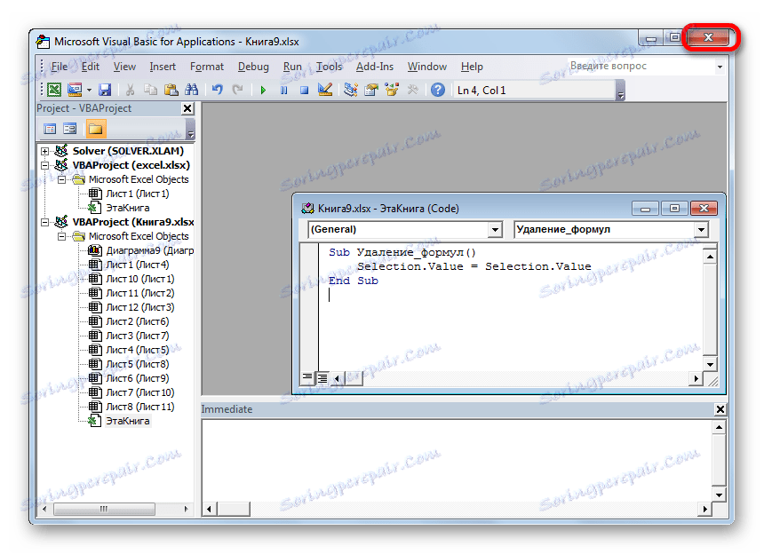
Task: Collapse the VBAProject (Книга9.xlsx) node
Action: pyautogui.click(x=44, y=223)
